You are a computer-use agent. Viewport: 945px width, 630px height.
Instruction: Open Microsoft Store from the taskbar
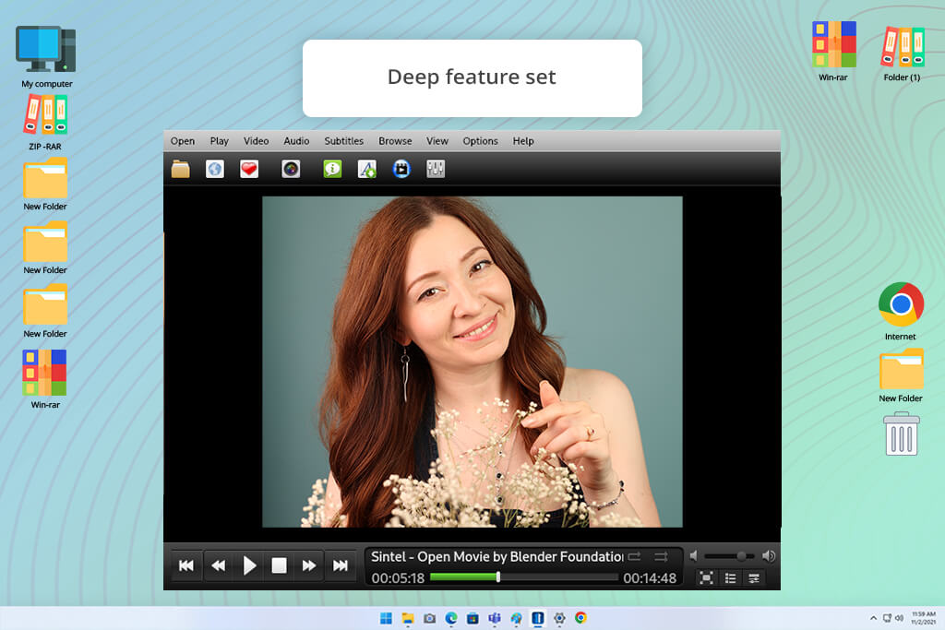(x=472, y=618)
